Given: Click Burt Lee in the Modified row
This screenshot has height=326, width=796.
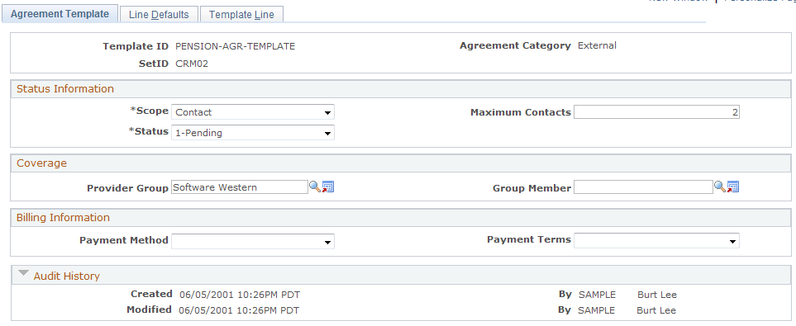Looking at the screenshot, I should (x=656, y=310).
